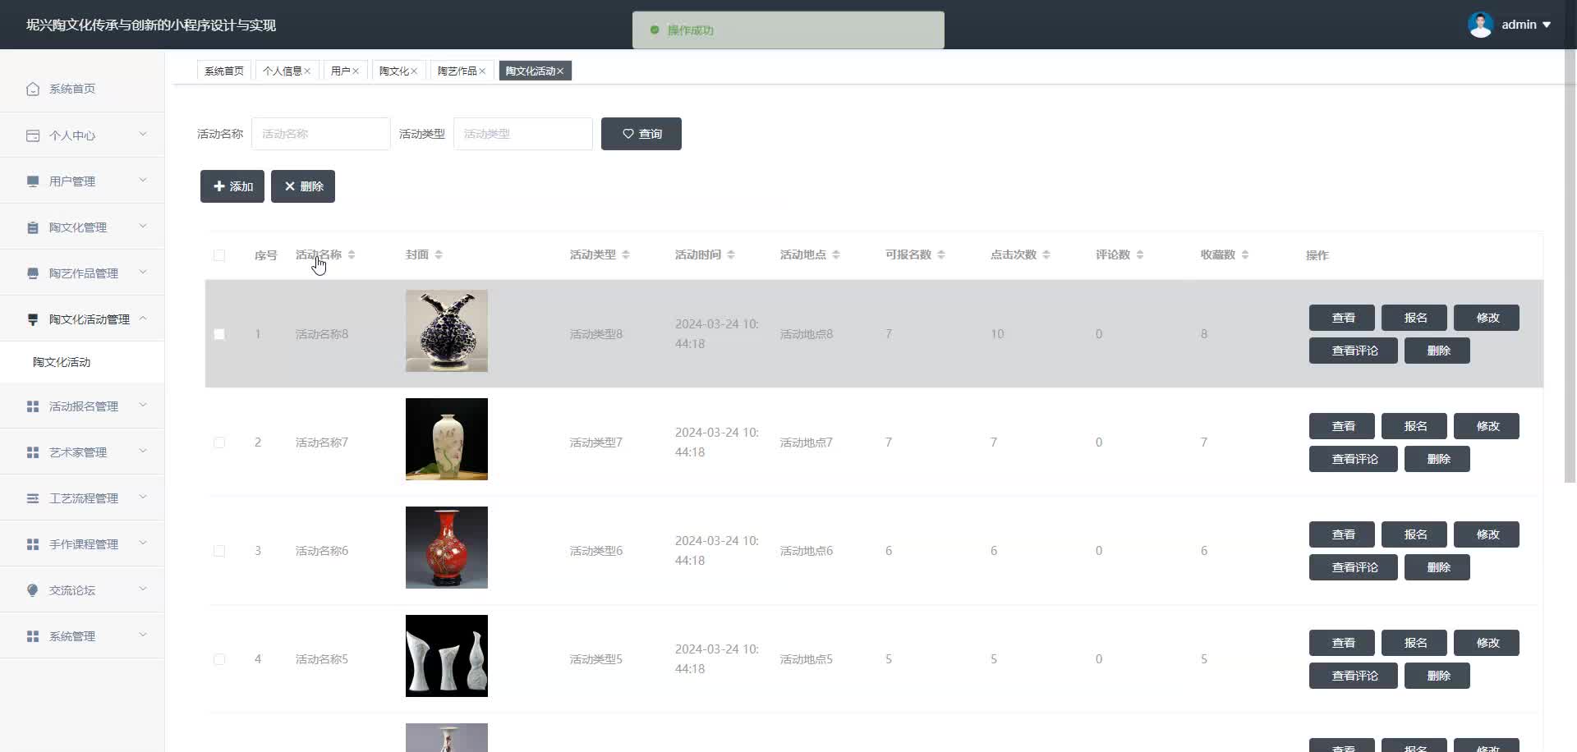Image resolution: width=1577 pixels, height=752 pixels.
Task: Focus the 活动名称 search field
Action: pos(321,134)
